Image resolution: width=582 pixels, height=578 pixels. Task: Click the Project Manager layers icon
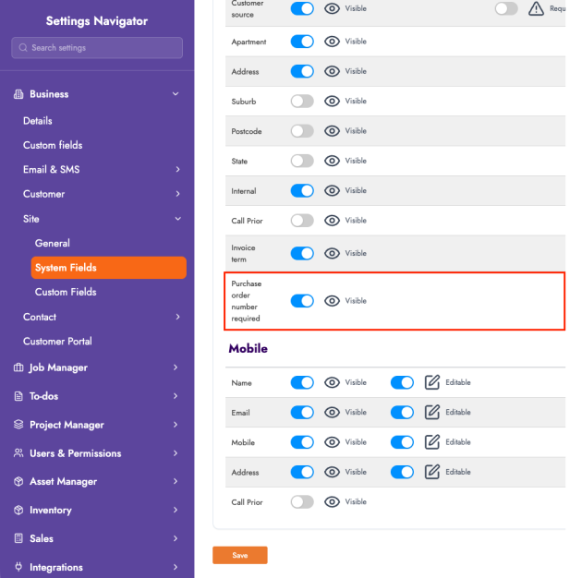[x=18, y=425]
